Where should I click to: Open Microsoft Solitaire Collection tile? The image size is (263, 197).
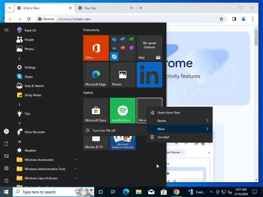pos(123,143)
